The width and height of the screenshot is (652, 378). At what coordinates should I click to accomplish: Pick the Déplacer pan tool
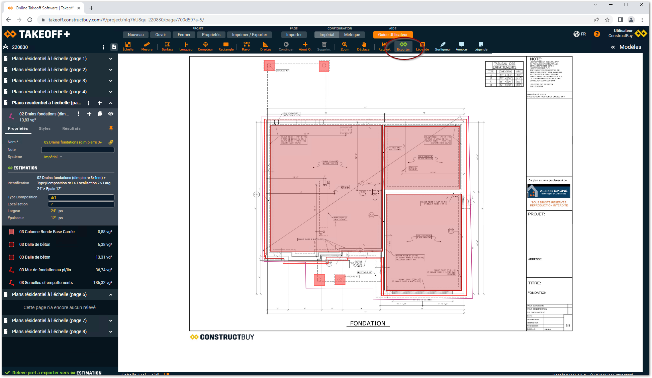pos(364,46)
